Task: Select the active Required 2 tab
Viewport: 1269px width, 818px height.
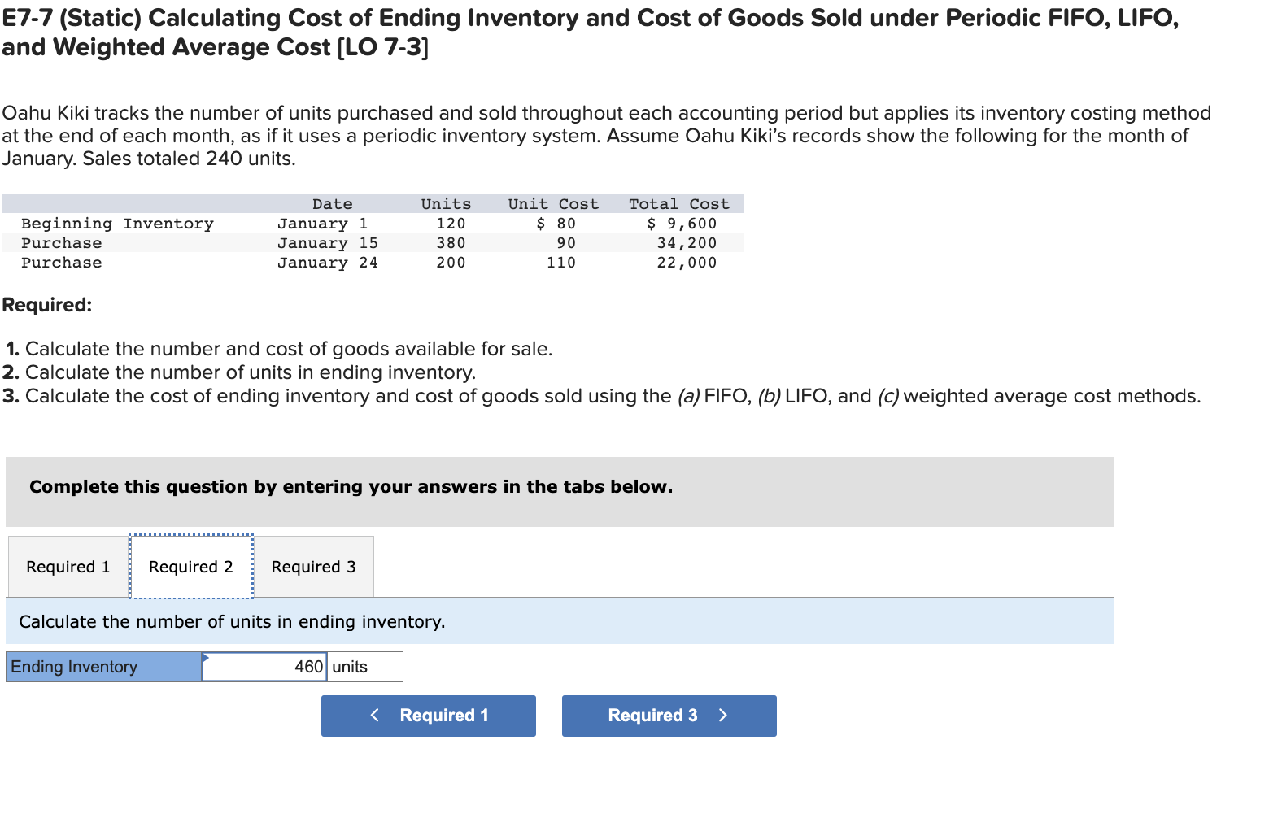Action: (x=190, y=567)
